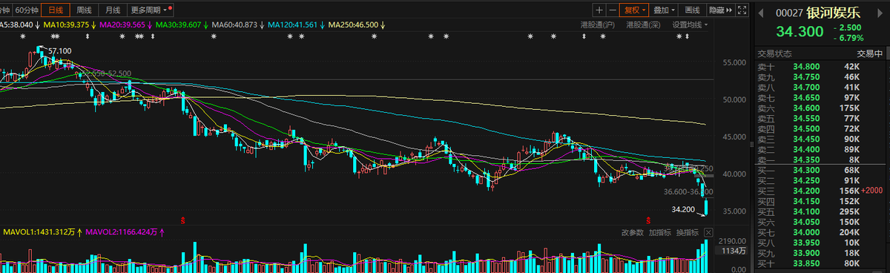Screen dimensions: 890x273
Task: Zoom out chart with minus icon
Action: pyautogui.click(x=612, y=10)
